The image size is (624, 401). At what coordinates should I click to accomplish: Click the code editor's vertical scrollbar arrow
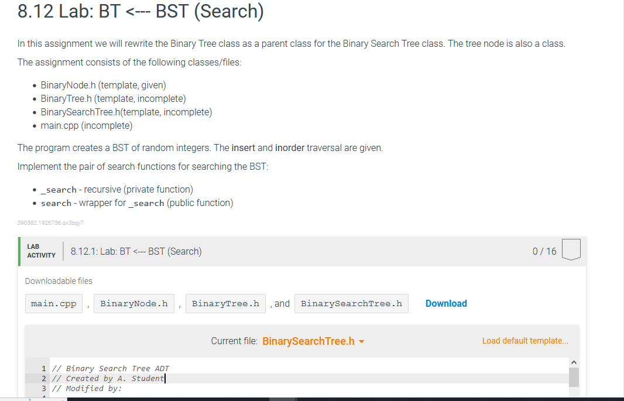(x=572, y=362)
